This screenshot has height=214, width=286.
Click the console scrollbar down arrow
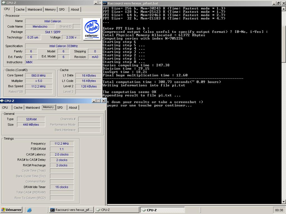tap(284, 202)
